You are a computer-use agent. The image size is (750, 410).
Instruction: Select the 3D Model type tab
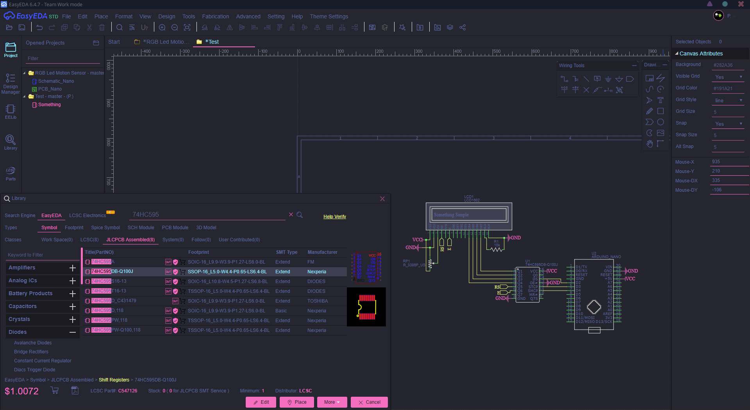[x=206, y=228]
